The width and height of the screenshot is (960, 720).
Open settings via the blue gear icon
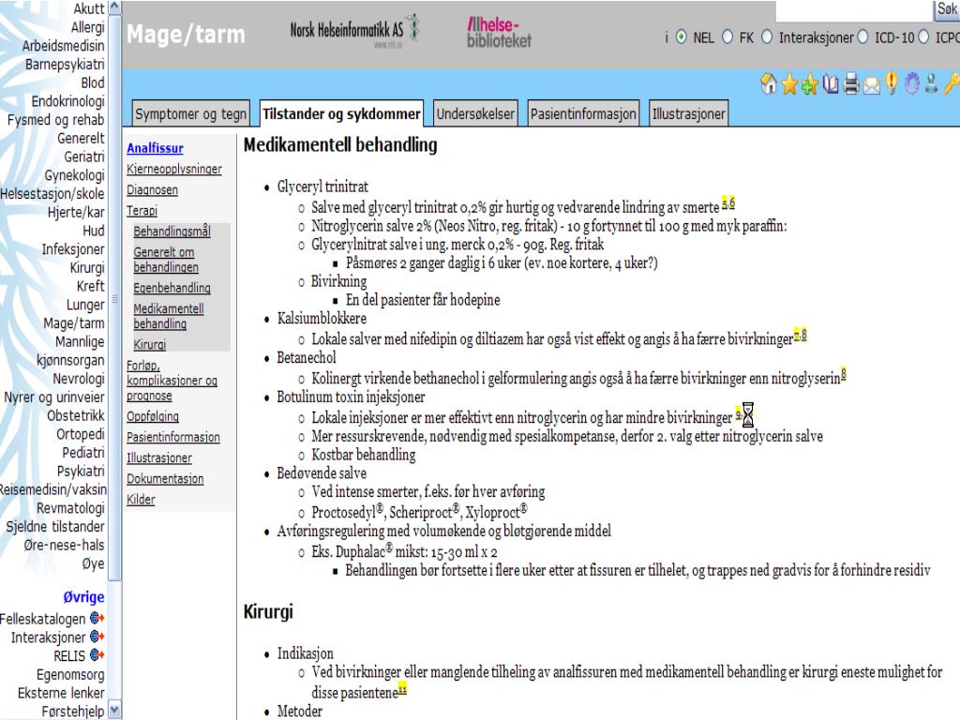tap(911, 83)
